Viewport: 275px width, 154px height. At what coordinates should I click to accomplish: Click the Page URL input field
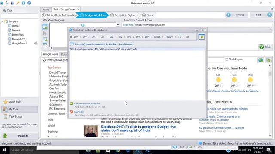tap(203, 25)
